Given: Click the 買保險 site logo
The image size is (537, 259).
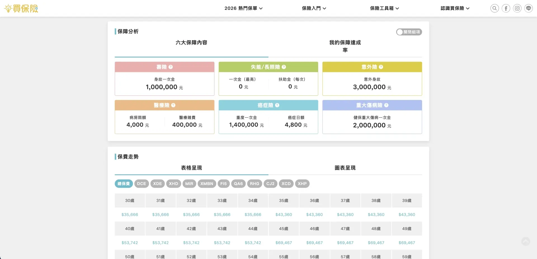Looking at the screenshot, I should coord(21,8).
